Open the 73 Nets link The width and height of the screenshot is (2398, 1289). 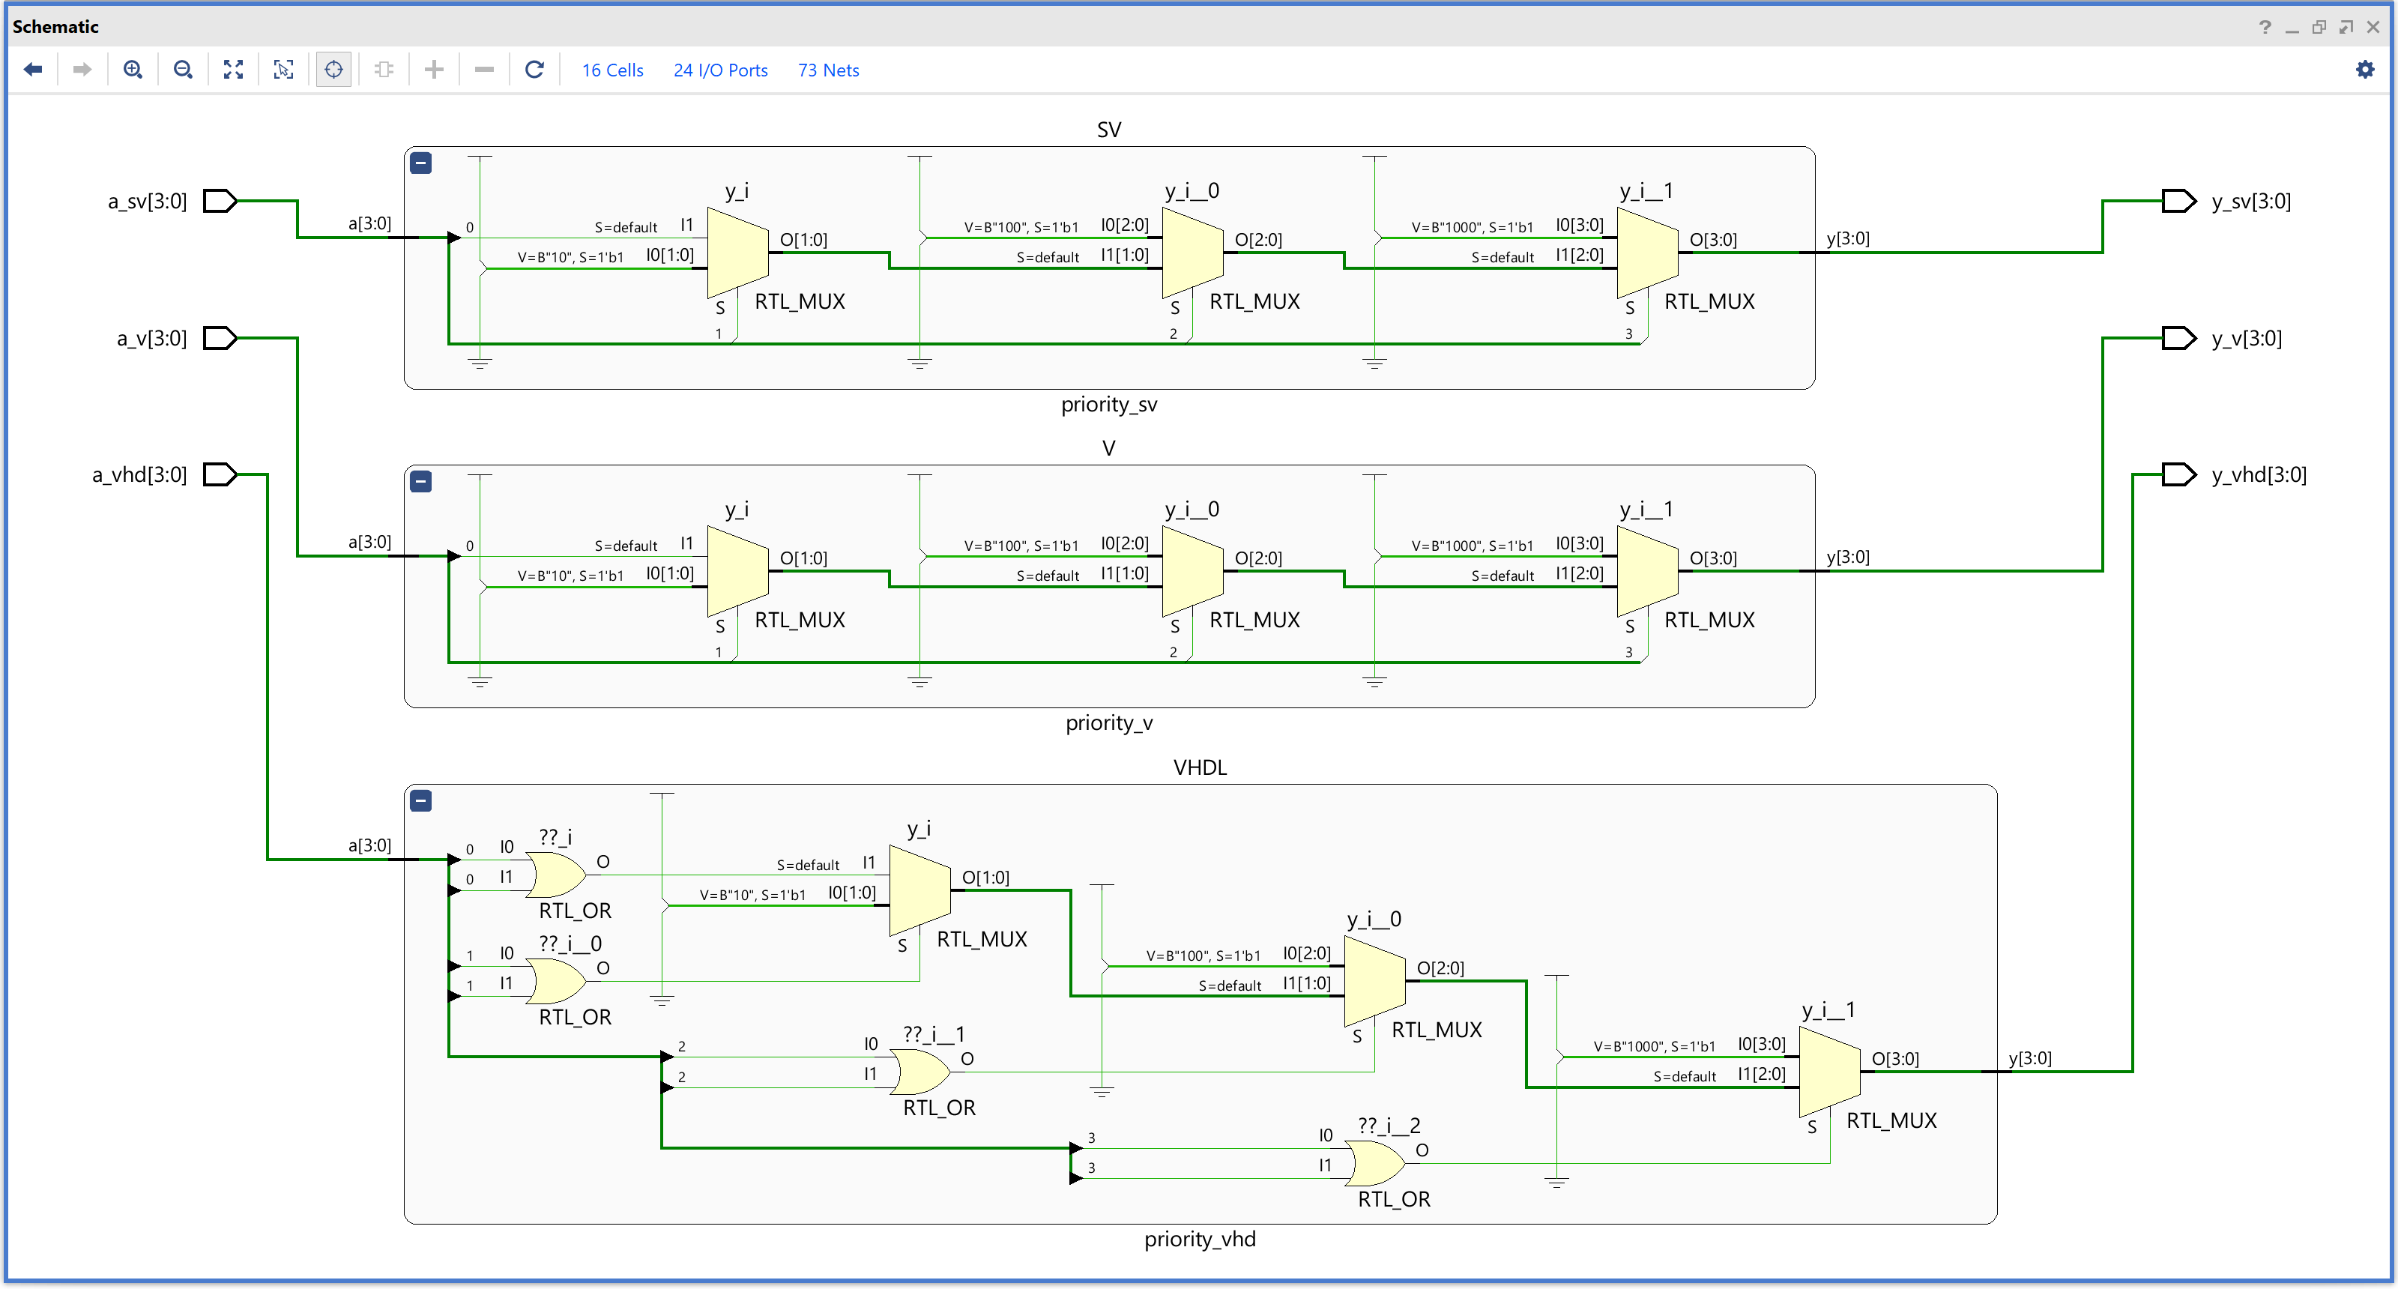827,70
